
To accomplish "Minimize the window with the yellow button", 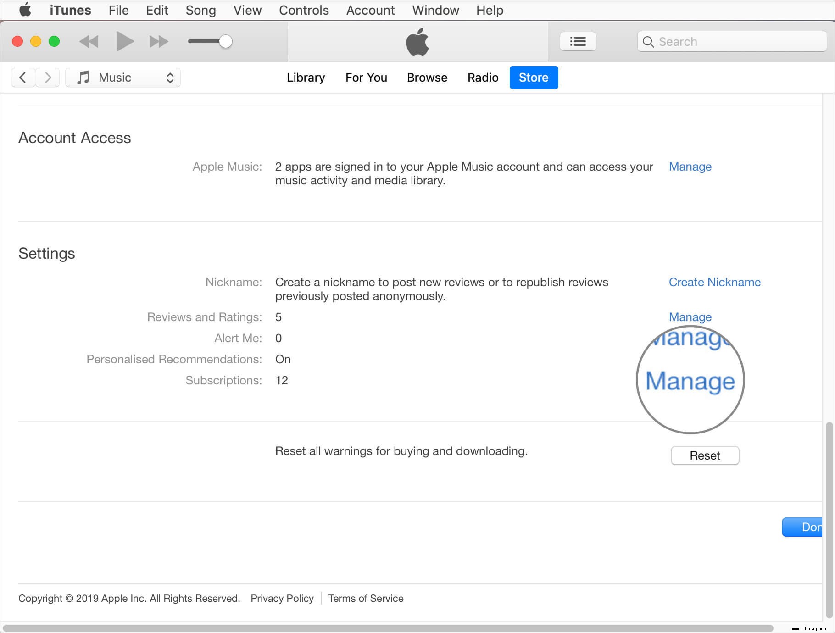I will (x=36, y=41).
